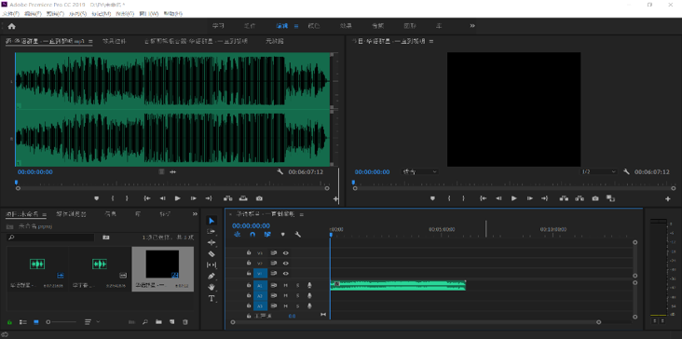Open the File menu in menu bar
This screenshot has height=339, width=682.
10,14
